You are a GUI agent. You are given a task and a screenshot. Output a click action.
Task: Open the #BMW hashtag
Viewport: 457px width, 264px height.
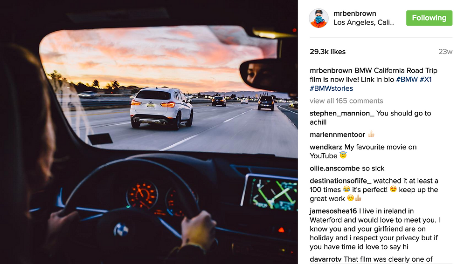[407, 80]
